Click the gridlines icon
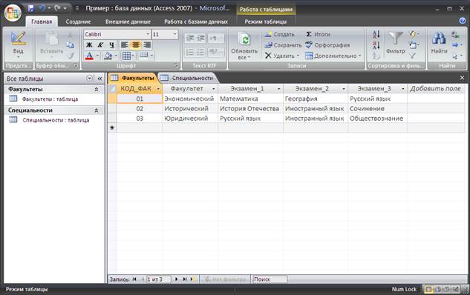The width and height of the screenshot is (470, 295). tap(126, 56)
